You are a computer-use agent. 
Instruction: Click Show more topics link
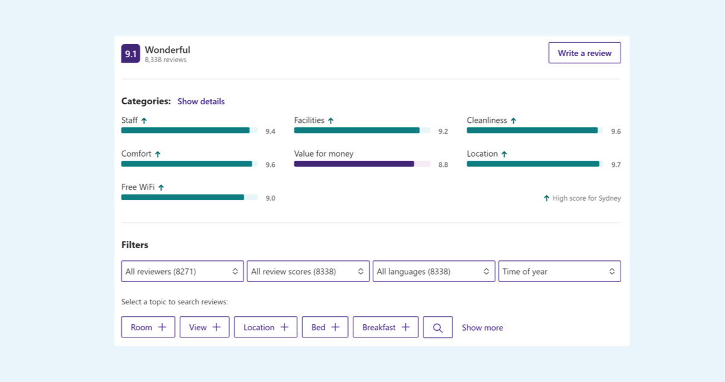(x=482, y=328)
